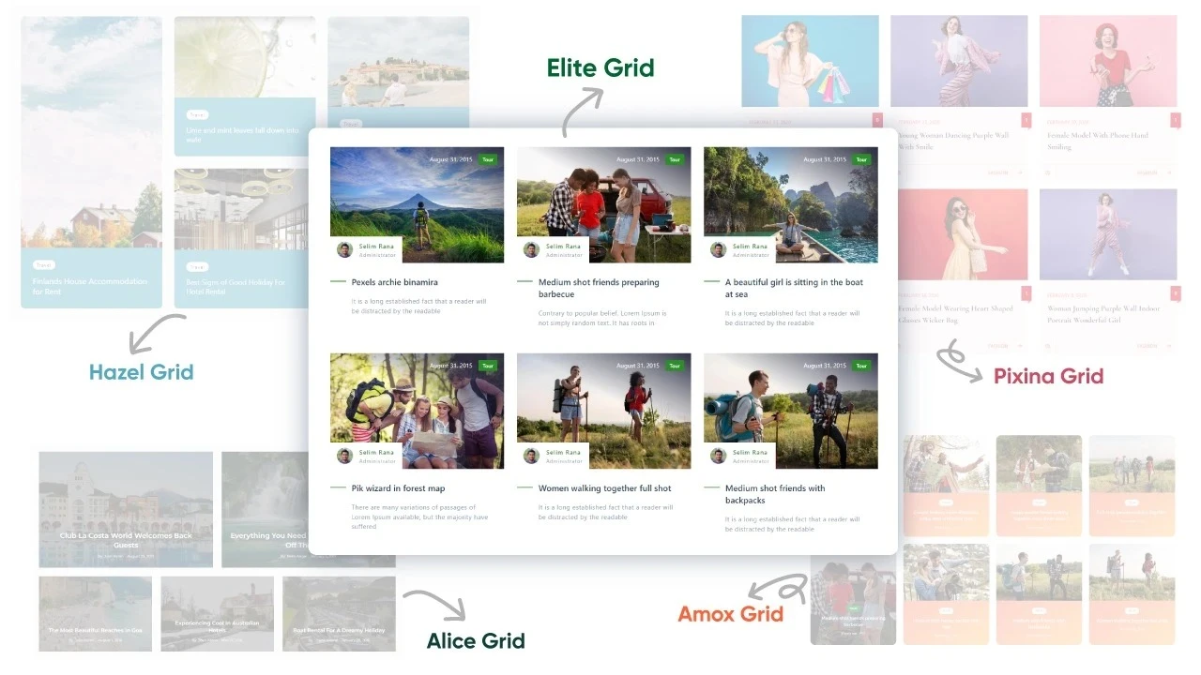Open 'A beautiful girl is sitting in the boat' title
Screen dimensions: 1201x675
click(794, 288)
